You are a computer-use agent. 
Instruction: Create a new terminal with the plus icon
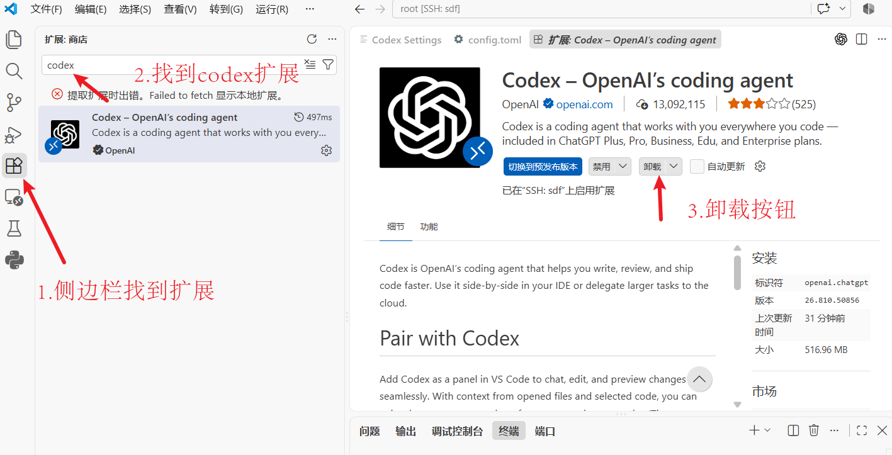click(x=754, y=430)
